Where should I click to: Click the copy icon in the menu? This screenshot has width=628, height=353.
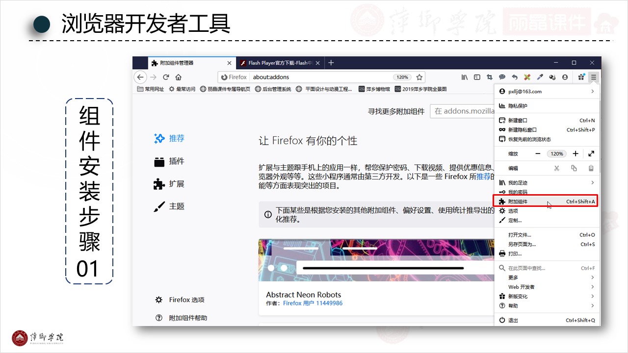tap(574, 168)
